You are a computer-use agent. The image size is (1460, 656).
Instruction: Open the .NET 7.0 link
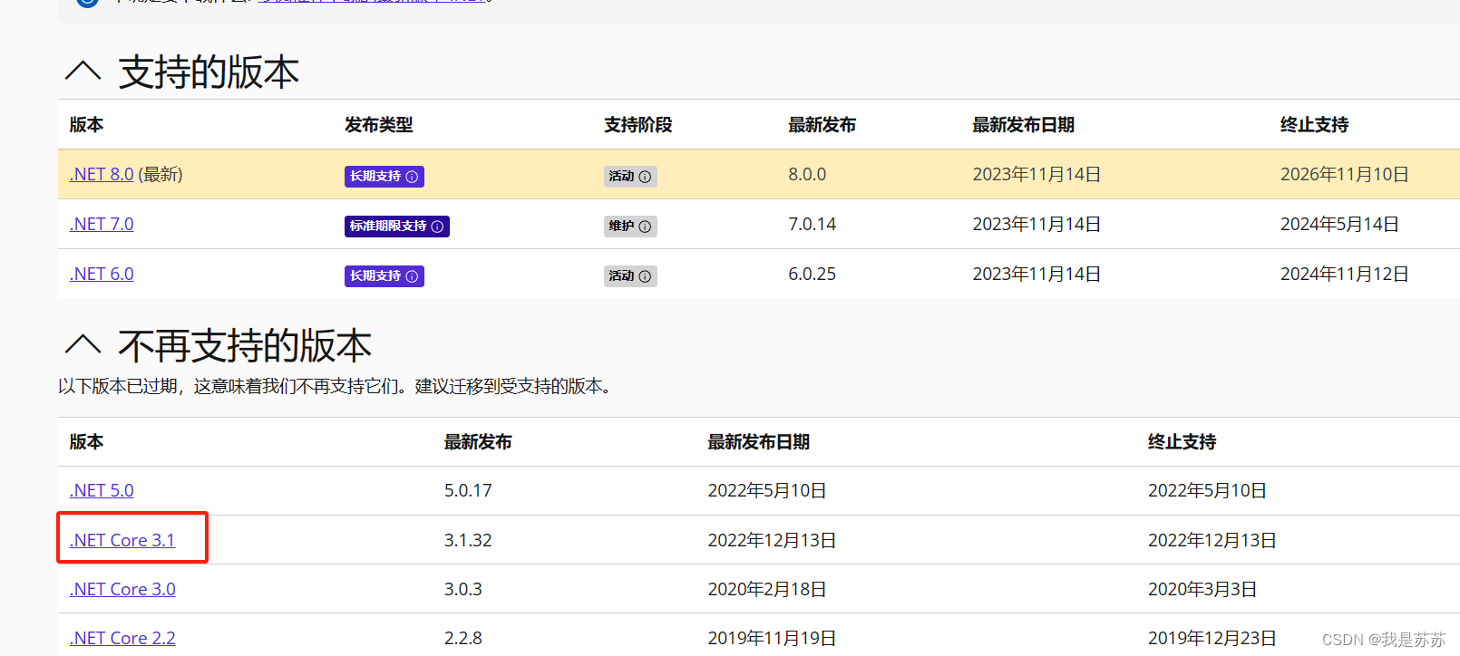coord(102,224)
